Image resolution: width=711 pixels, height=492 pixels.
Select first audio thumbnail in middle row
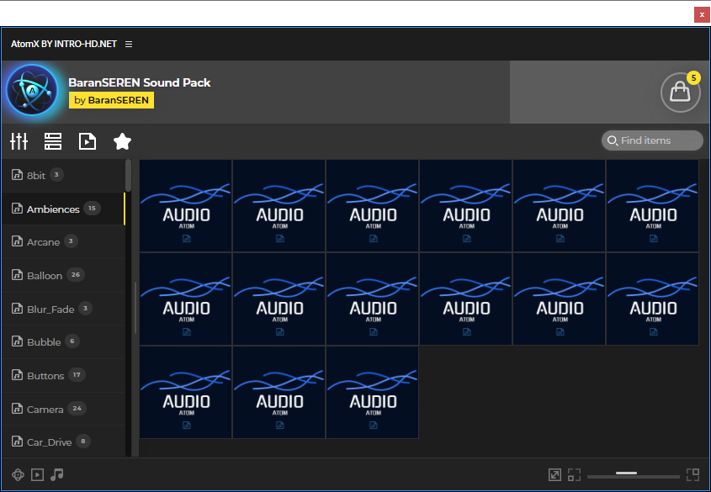point(185,299)
